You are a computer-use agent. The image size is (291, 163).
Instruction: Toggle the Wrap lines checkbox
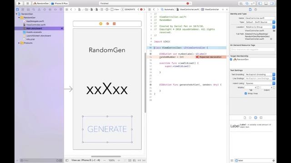tap(246, 94)
